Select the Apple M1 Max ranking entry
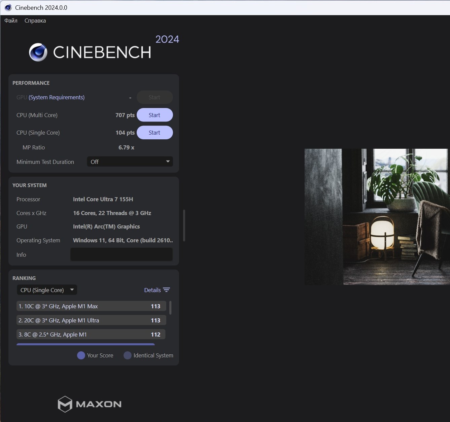Screen dimensions: 450x422 pos(91,306)
